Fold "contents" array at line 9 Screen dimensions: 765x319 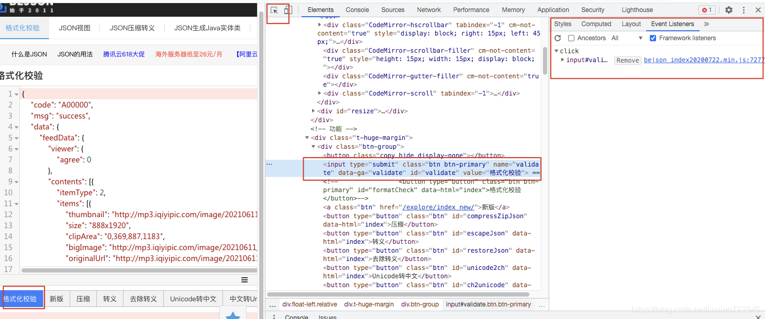17,182
